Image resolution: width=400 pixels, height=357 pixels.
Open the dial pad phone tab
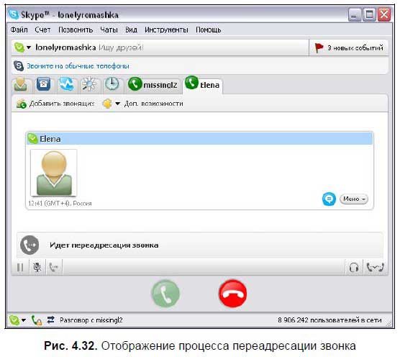coord(43,83)
